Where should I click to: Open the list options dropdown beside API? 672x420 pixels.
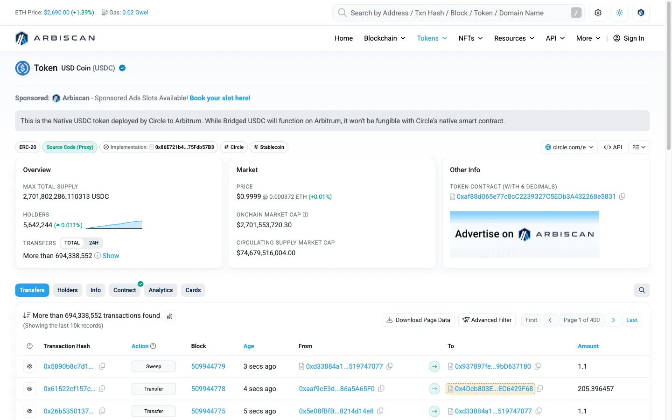[639, 147]
